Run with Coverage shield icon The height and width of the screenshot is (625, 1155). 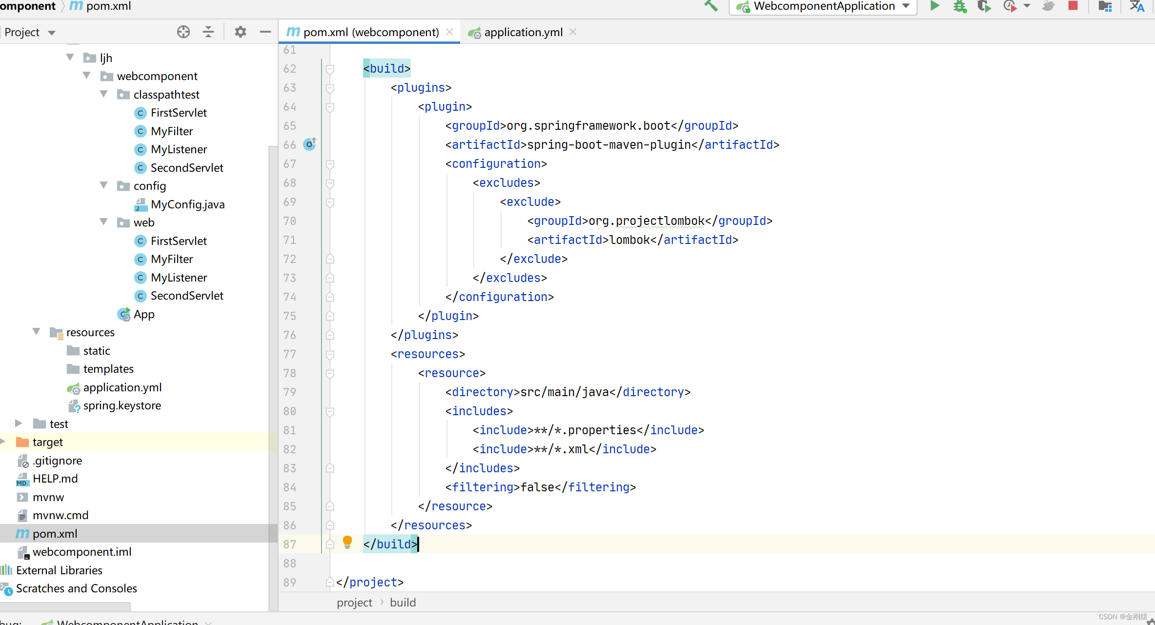(984, 6)
